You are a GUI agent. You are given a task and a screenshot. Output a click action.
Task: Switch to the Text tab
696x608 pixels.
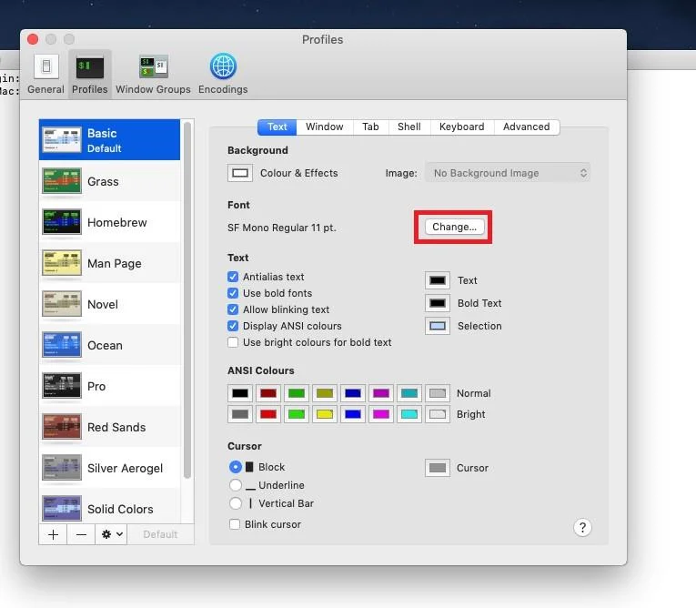[x=277, y=127]
